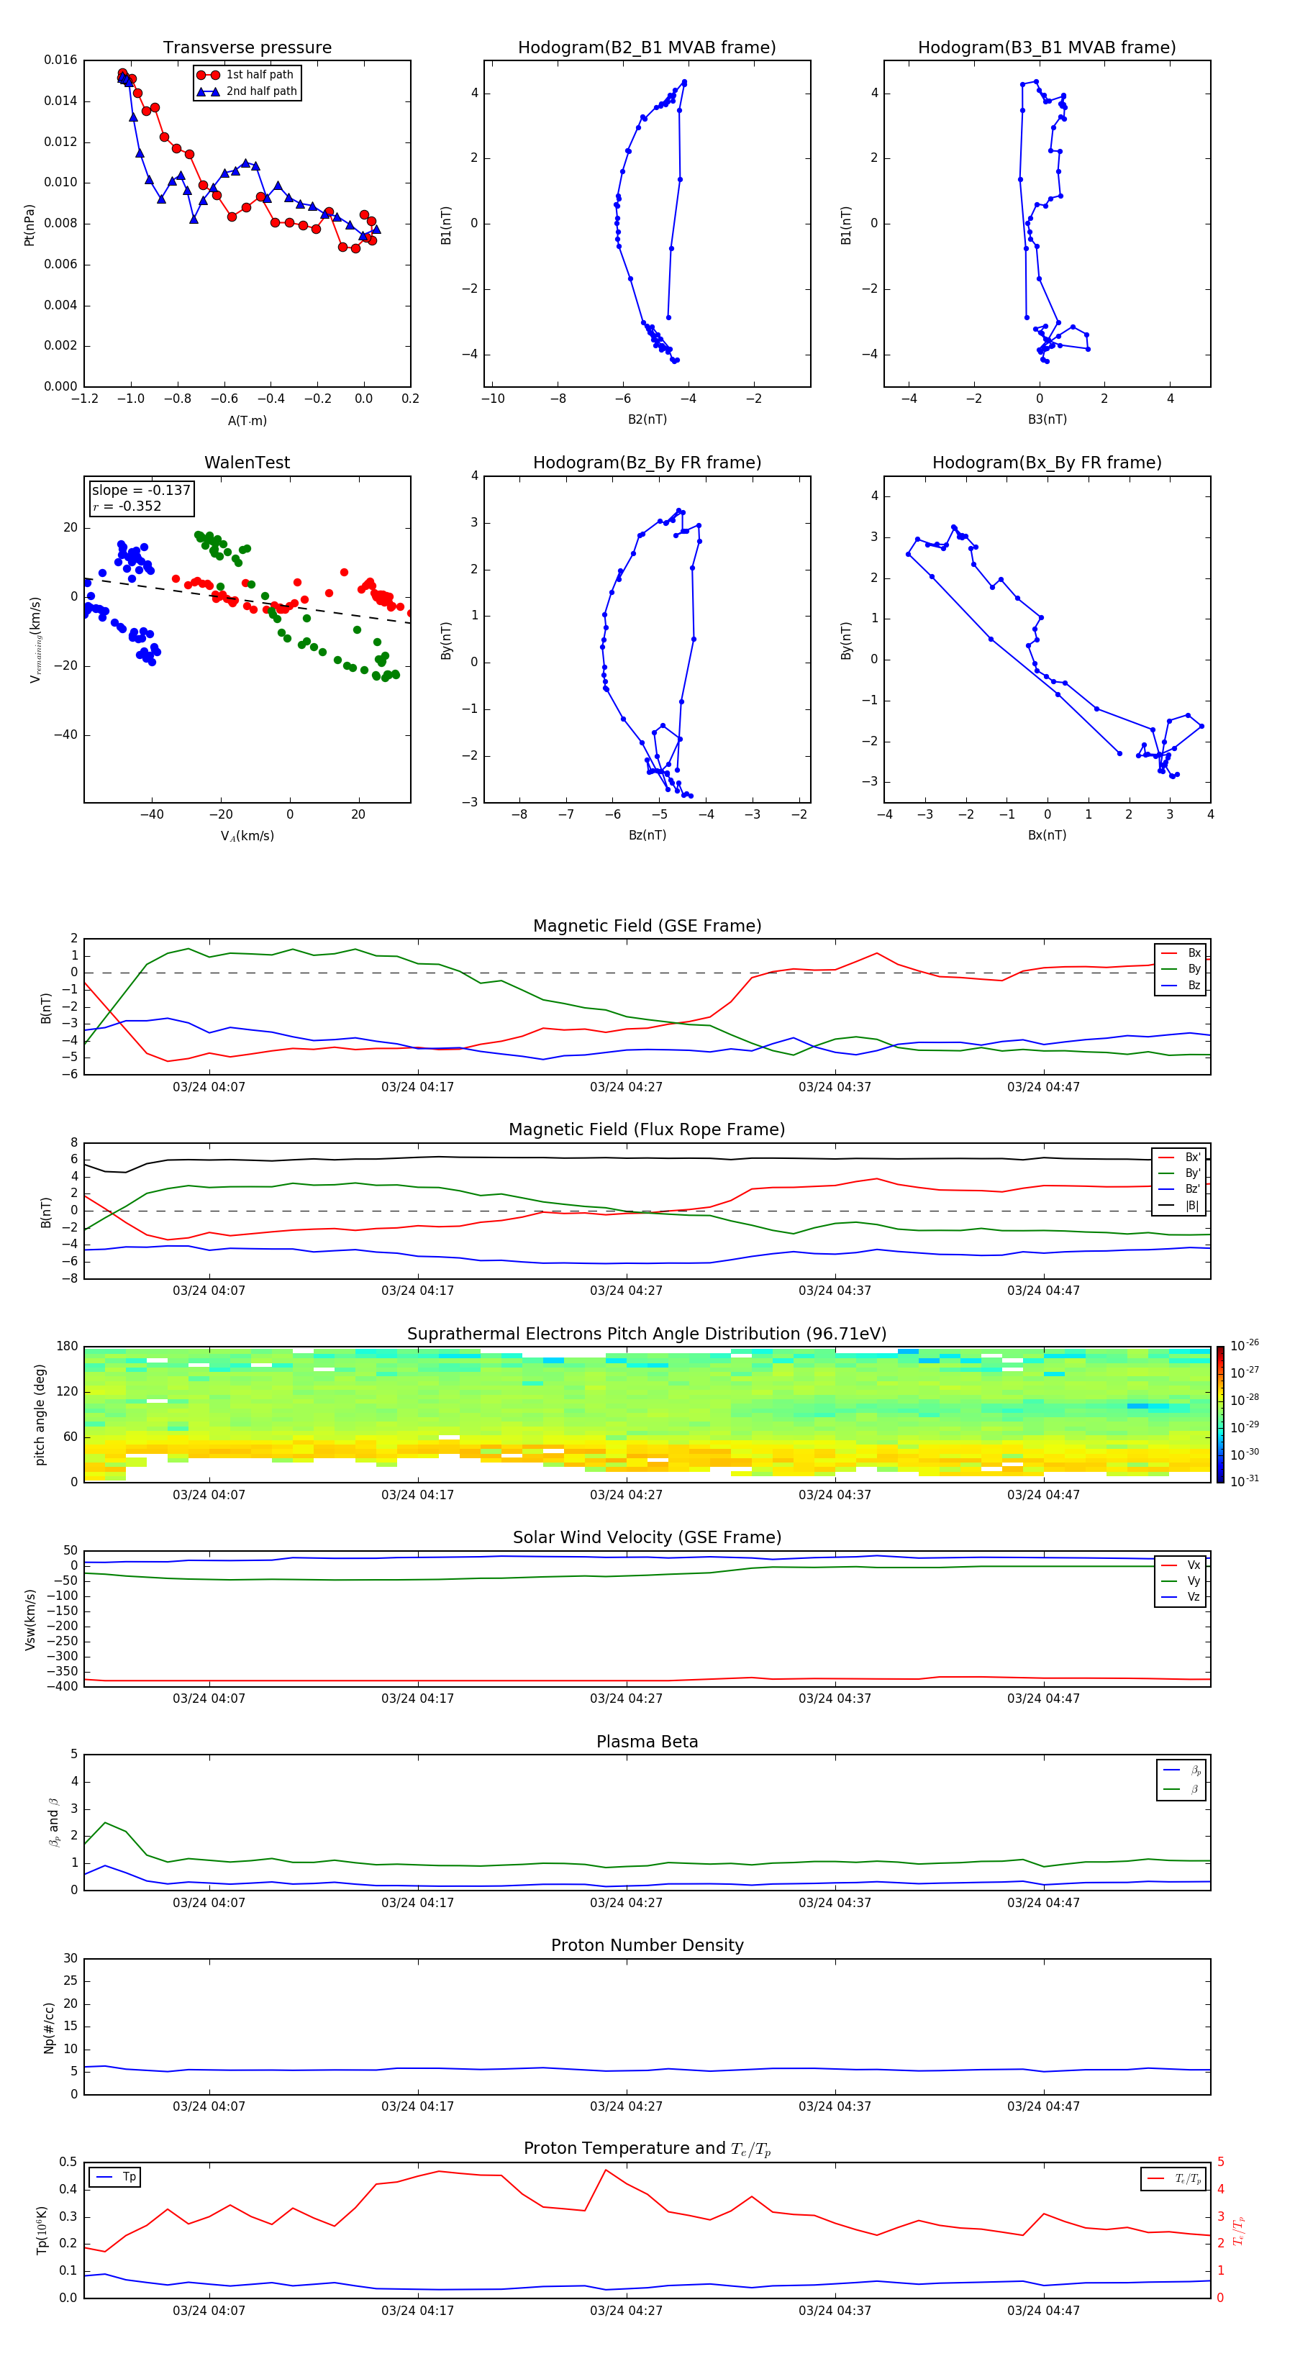Click the 'Plasma Beta' panel title
This screenshot has width=1295, height=2374.
(647, 1742)
